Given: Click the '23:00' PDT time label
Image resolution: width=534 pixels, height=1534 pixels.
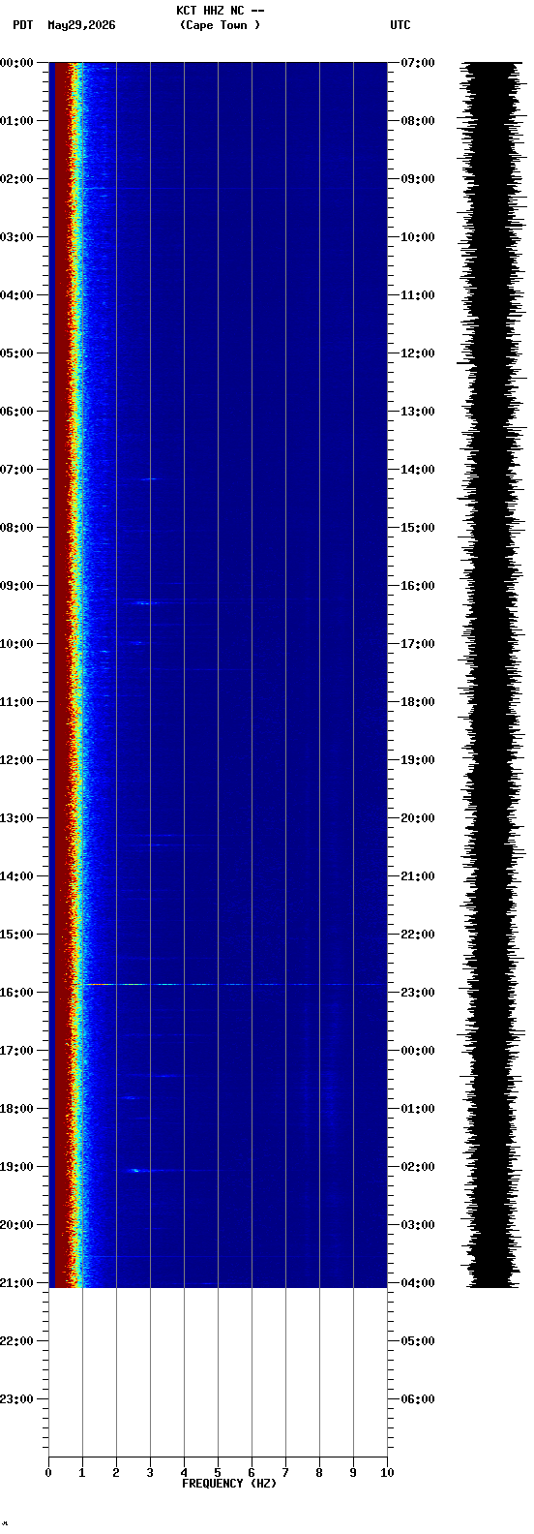Looking at the screenshot, I should [16, 1399].
